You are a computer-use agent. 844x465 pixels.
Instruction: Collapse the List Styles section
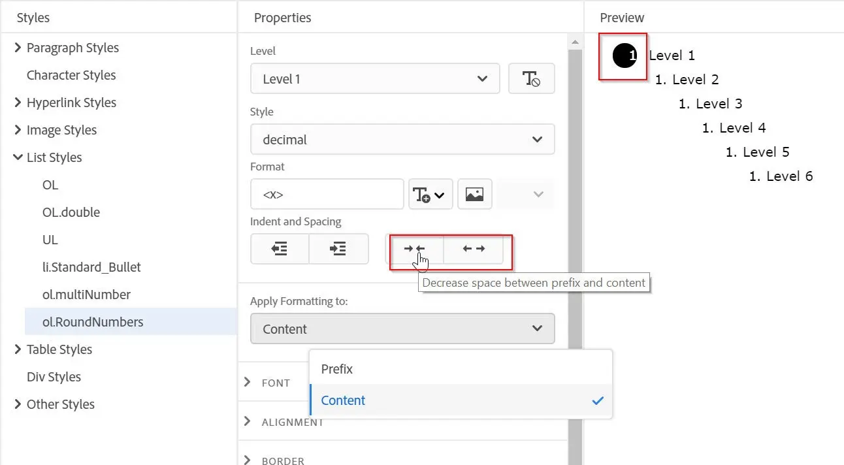[x=54, y=157]
